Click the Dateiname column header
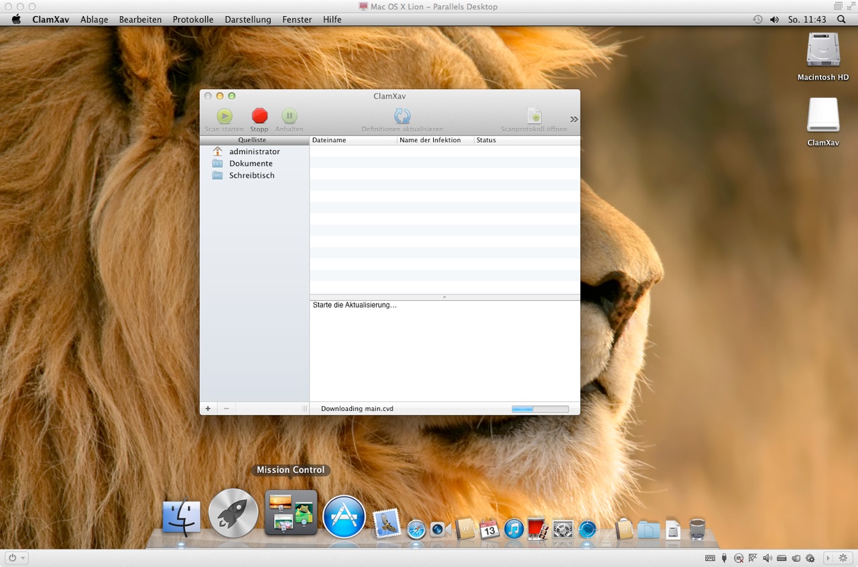 pyautogui.click(x=353, y=140)
